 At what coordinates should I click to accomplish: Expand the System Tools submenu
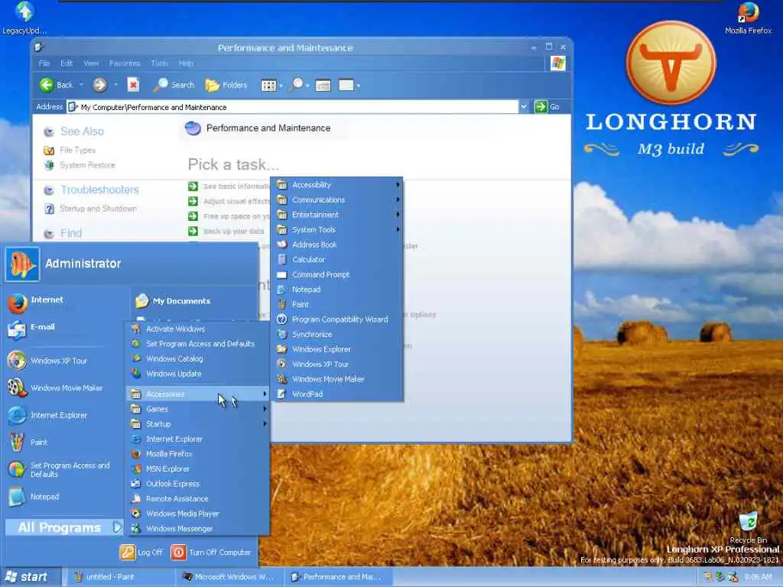[x=337, y=229]
